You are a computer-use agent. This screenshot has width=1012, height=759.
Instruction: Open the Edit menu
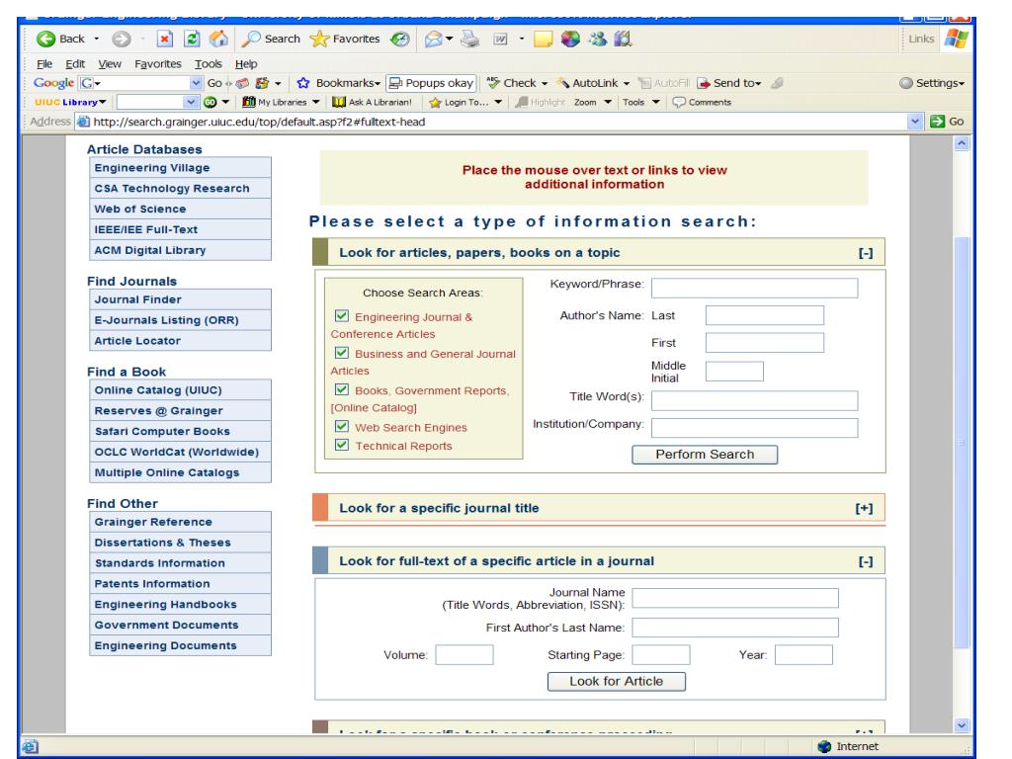coord(75,64)
